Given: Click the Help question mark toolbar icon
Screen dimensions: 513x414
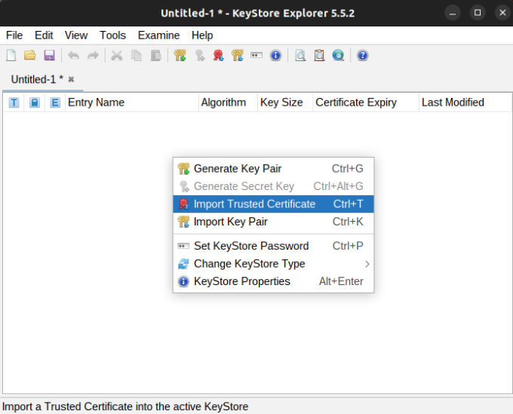Looking at the screenshot, I should (363, 55).
